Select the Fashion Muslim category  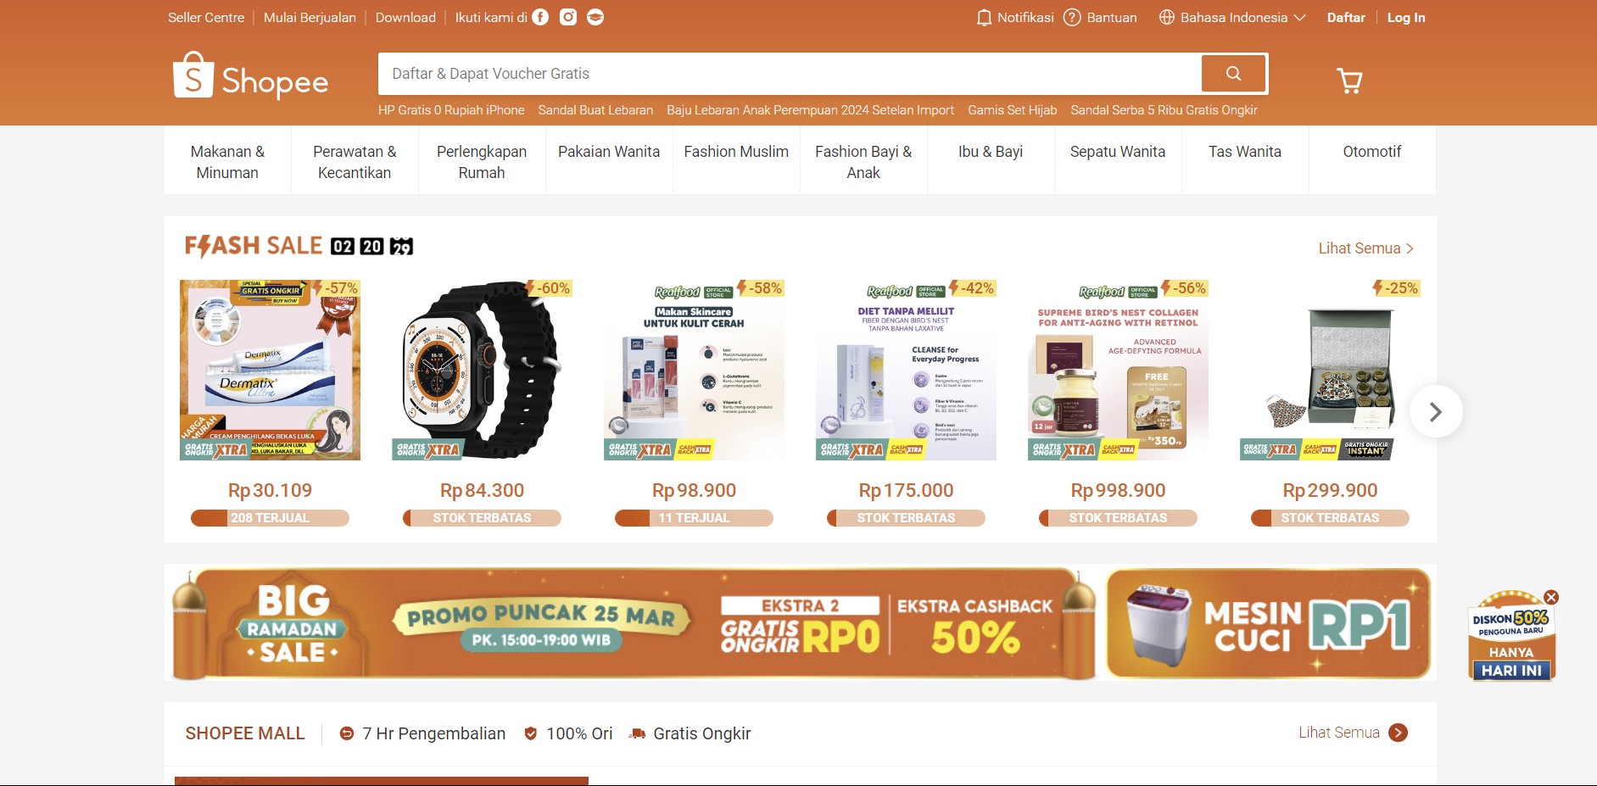pyautogui.click(x=736, y=152)
